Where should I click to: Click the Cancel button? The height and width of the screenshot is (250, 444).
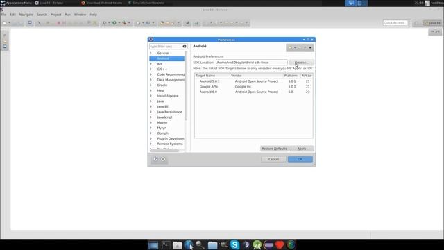pos(273,159)
